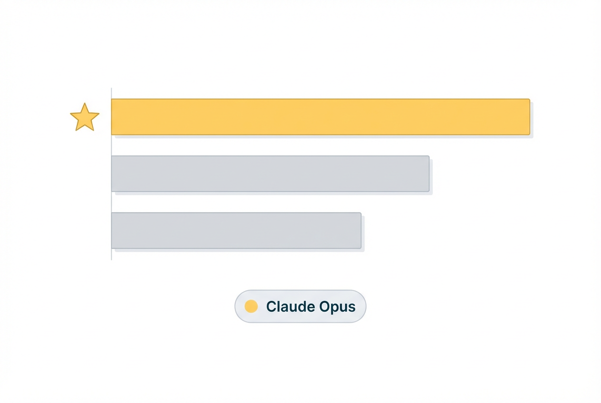601x403 pixels.
Task: Click the shortest gray bar's left end
Action: click(115, 230)
